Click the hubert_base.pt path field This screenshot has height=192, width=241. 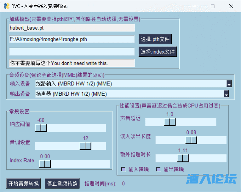[x=72, y=28]
